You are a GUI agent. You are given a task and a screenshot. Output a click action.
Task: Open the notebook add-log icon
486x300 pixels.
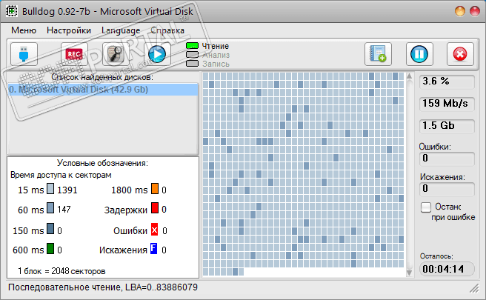click(x=378, y=54)
